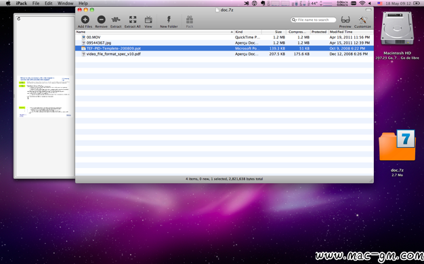Screen dimensions: 424x264
Task: Sort by Compressed size column header
Action: [298, 32]
